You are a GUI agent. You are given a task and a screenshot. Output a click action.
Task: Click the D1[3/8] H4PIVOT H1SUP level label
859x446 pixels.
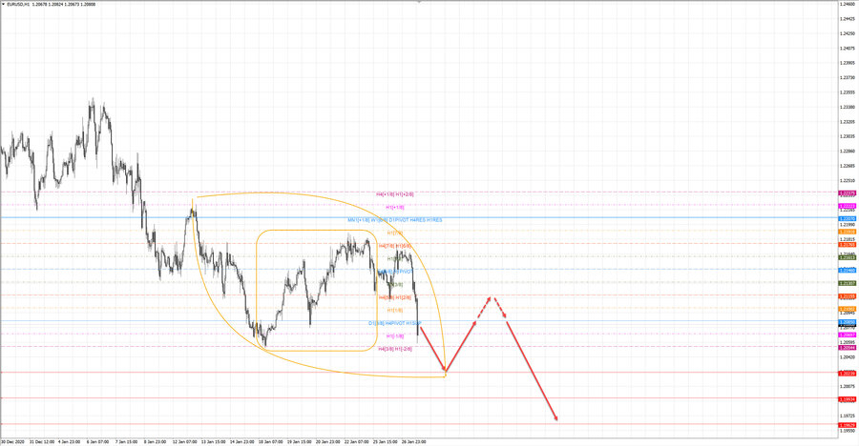[395, 323]
